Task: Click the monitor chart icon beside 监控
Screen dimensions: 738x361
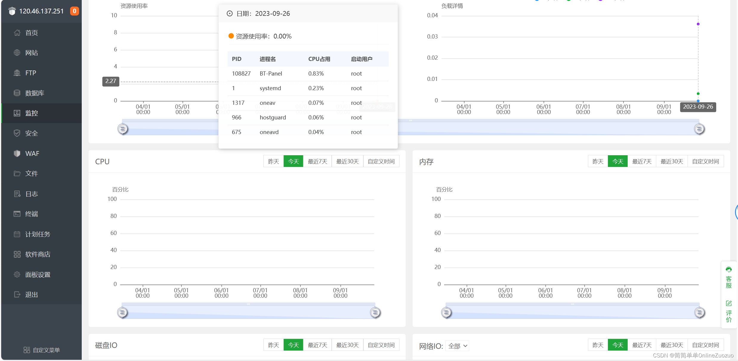Action: point(17,113)
